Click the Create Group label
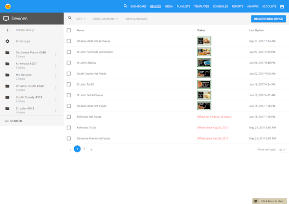Screen dimensions: 289x204 pos(25,30)
